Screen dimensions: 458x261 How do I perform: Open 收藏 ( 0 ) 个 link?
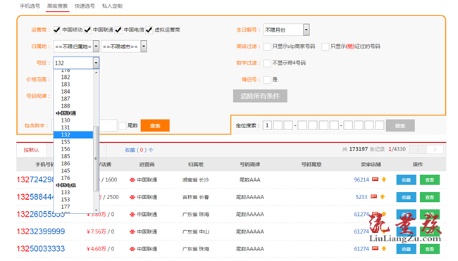(x=139, y=150)
